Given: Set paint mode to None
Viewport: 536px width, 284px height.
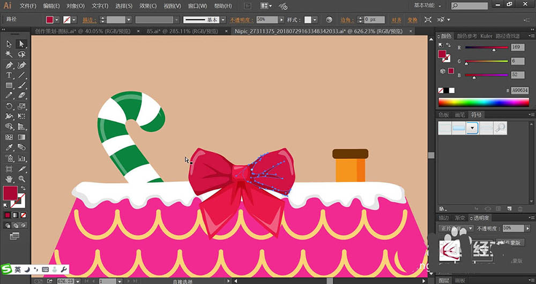Looking at the screenshot, I should (x=23, y=215).
